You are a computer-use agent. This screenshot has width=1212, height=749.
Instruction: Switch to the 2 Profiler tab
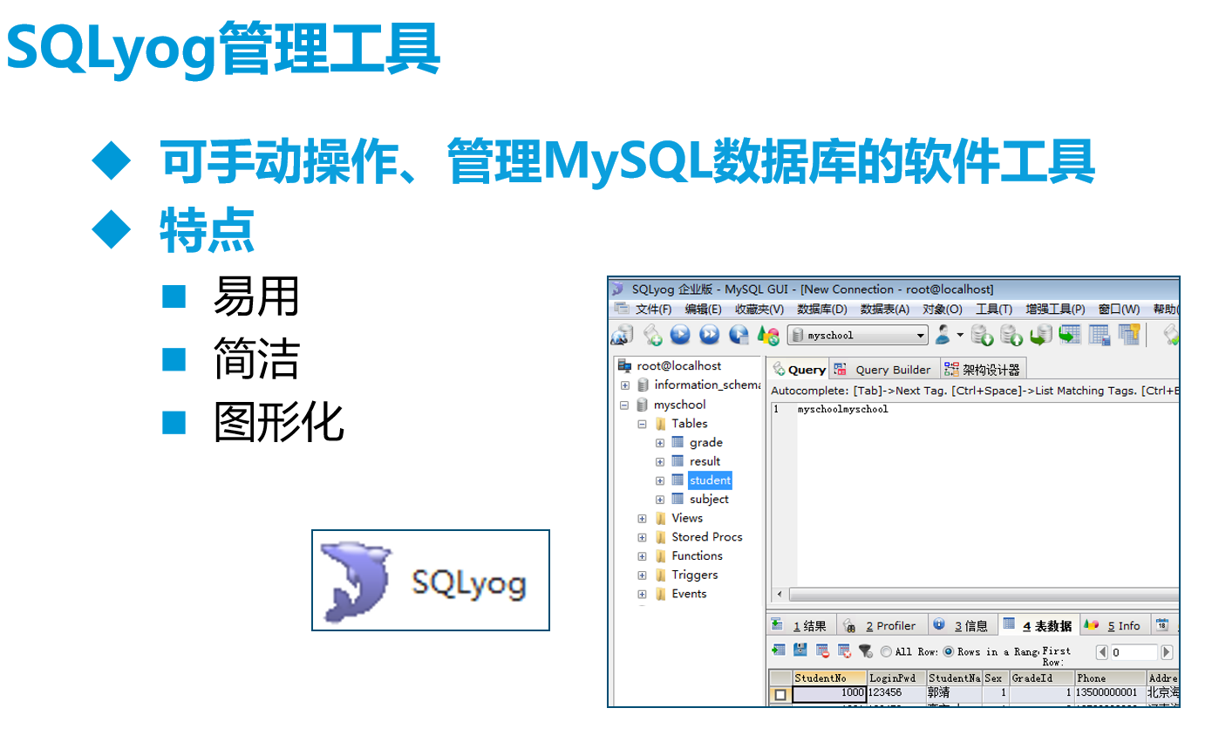(881, 625)
